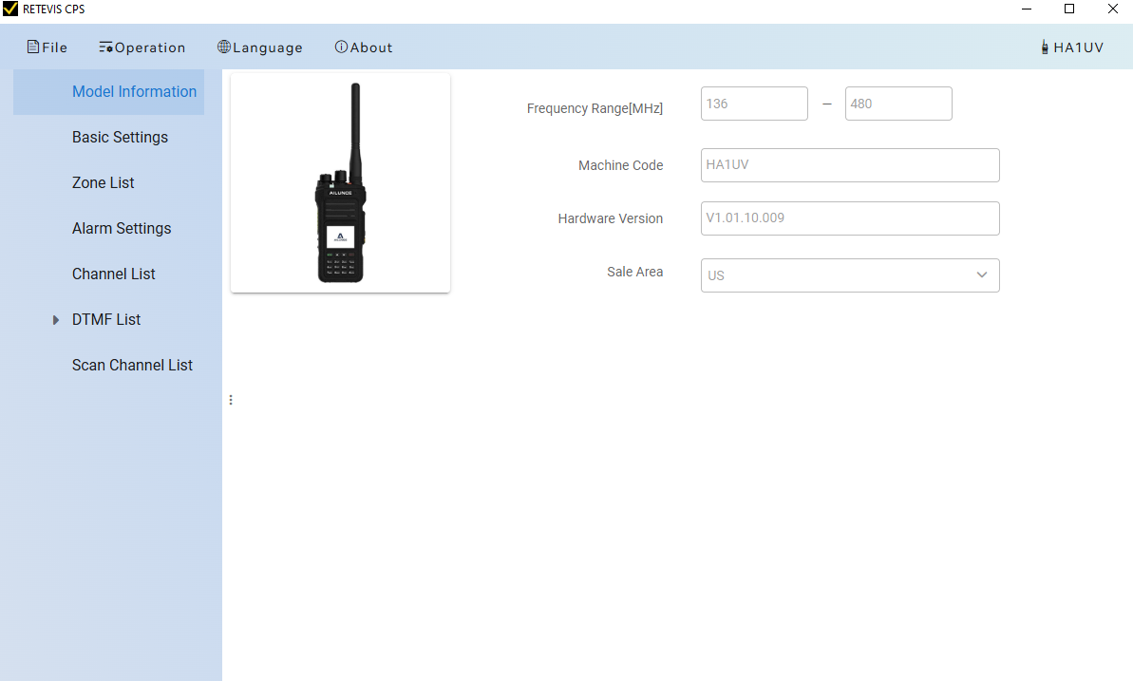Go to Zone List in sidebar
This screenshot has height=681, width=1133.
(x=103, y=183)
